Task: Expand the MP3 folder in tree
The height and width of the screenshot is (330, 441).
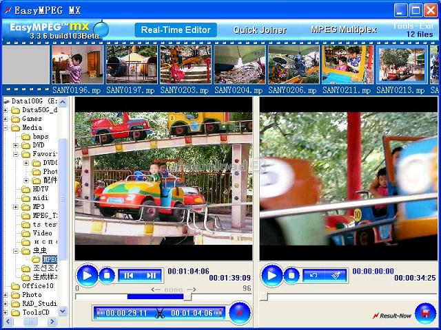Action: coord(16,207)
